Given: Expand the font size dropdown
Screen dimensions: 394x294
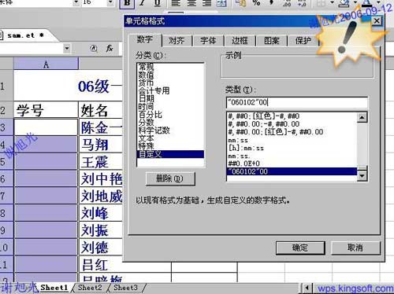Looking at the screenshot, I should pyautogui.click(x=110, y=2).
